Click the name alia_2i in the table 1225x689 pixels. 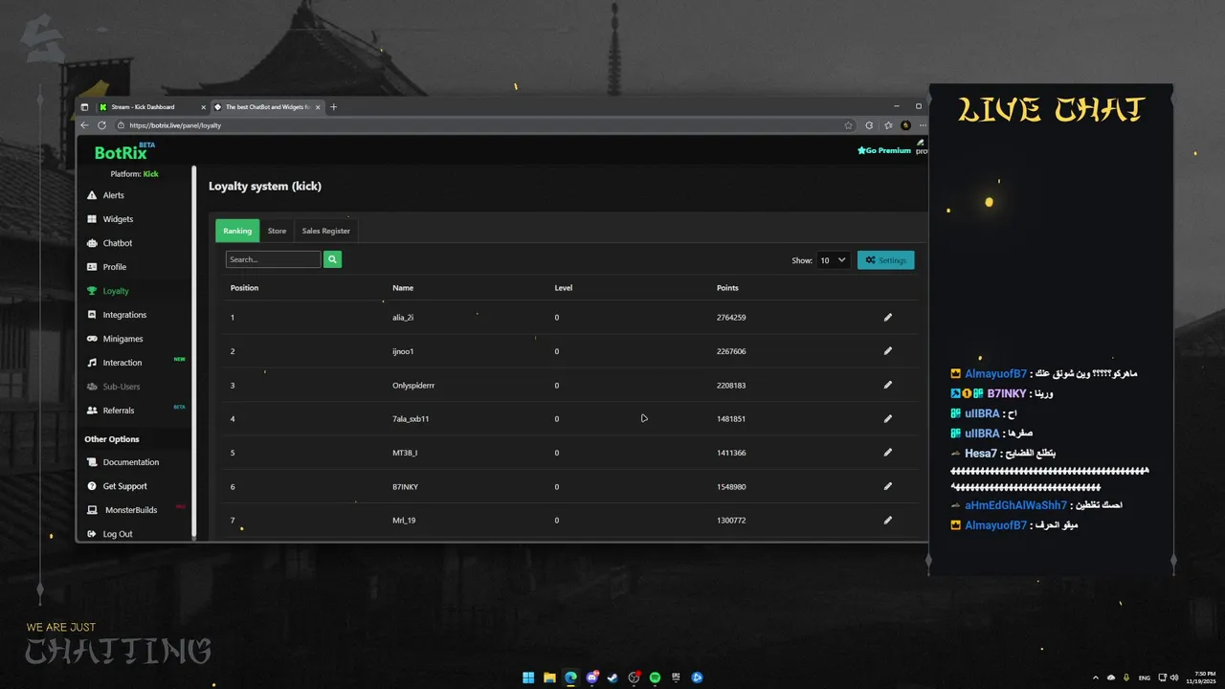click(403, 317)
